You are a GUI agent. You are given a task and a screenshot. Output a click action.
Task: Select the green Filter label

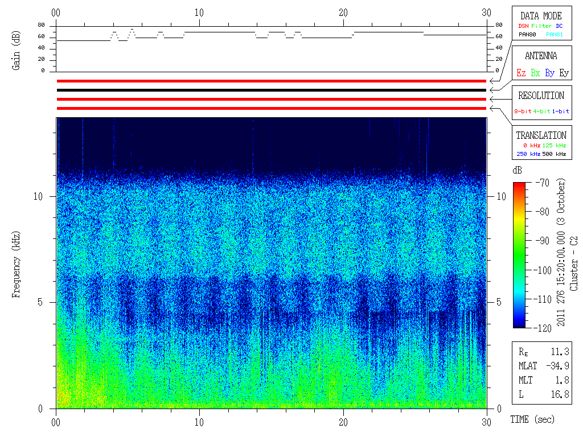[x=541, y=26]
